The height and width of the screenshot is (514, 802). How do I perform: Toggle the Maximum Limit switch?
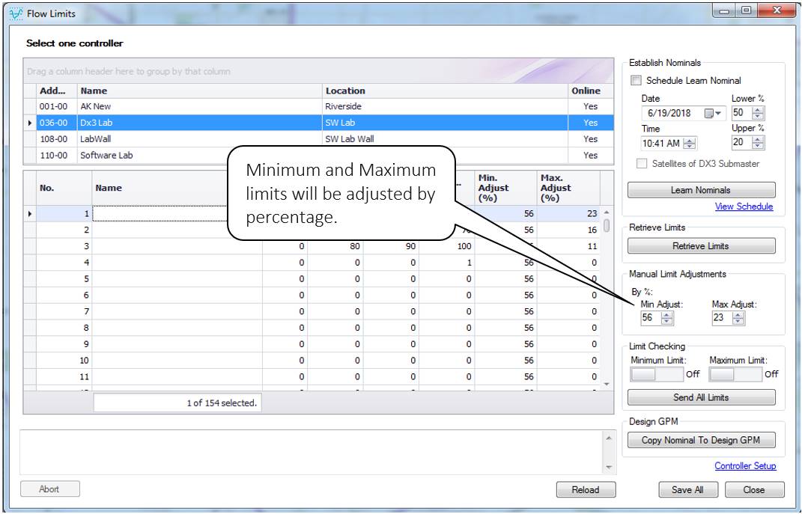point(735,375)
